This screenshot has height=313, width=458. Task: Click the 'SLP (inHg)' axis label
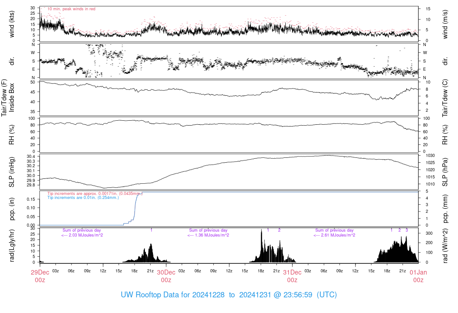12,172
